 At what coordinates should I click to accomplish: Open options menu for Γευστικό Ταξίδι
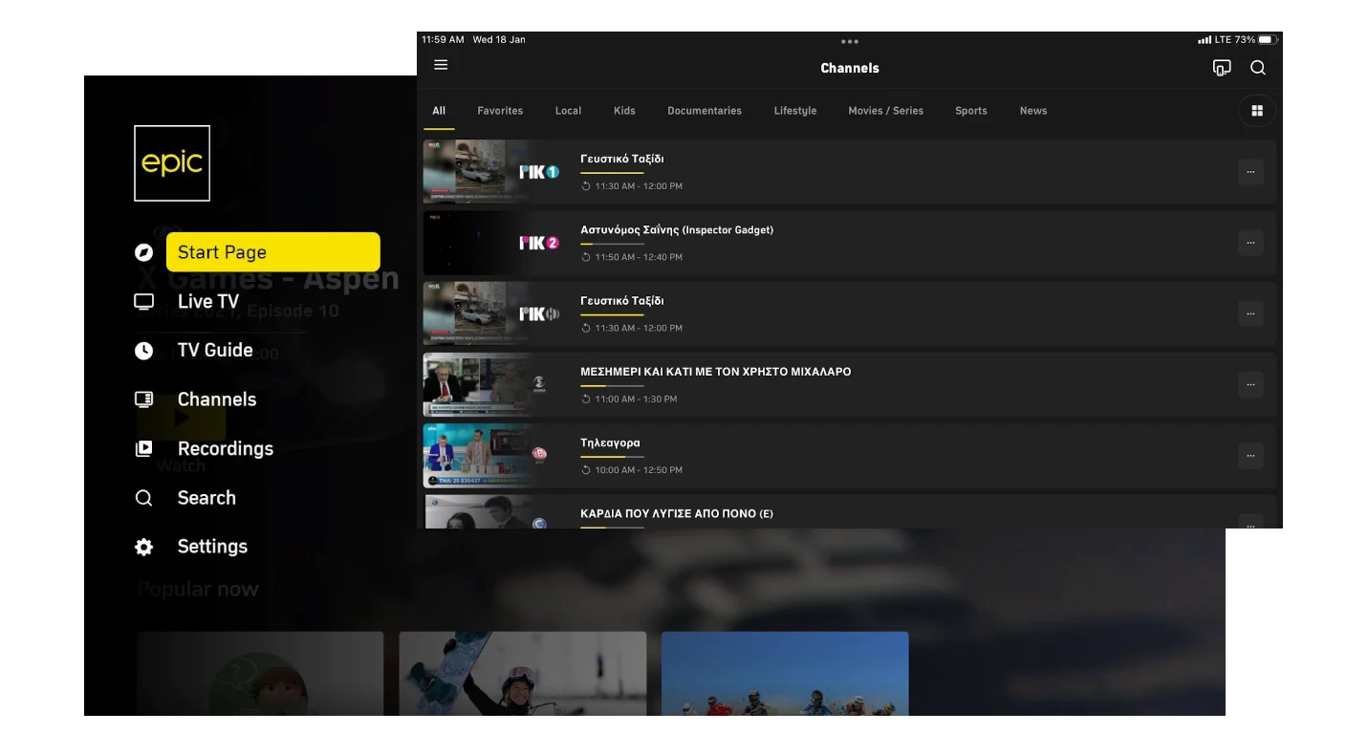click(x=1250, y=172)
